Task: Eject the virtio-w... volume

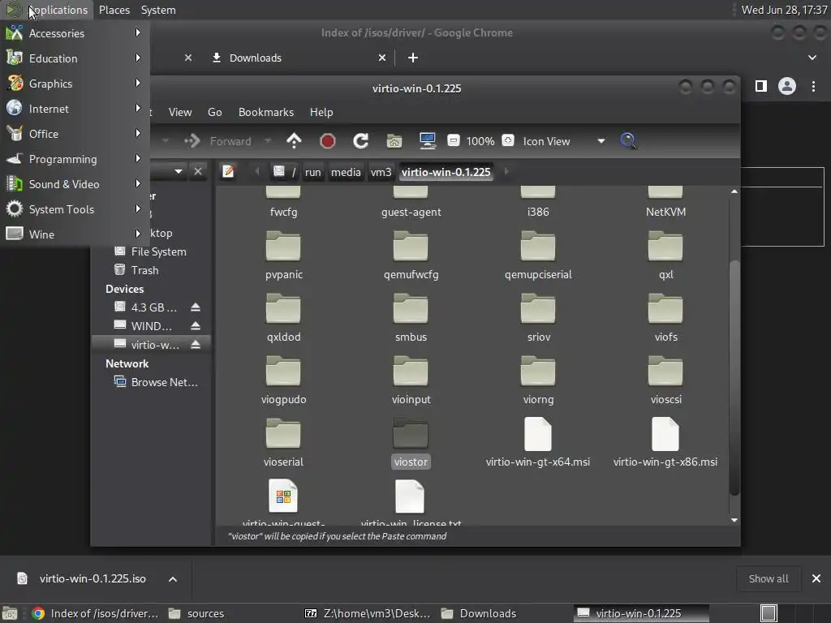Action: (x=196, y=345)
